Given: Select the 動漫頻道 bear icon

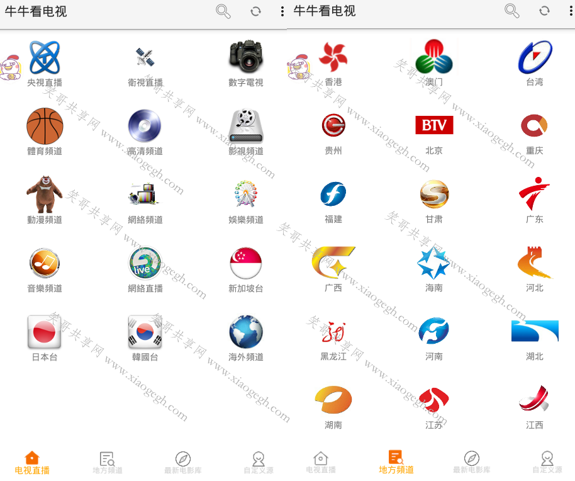Looking at the screenshot, I should click(45, 195).
